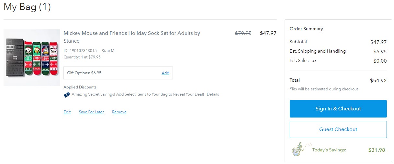Viewport: 394px width, 164px height.
Task: Add gift options to the item
Action: [165, 73]
